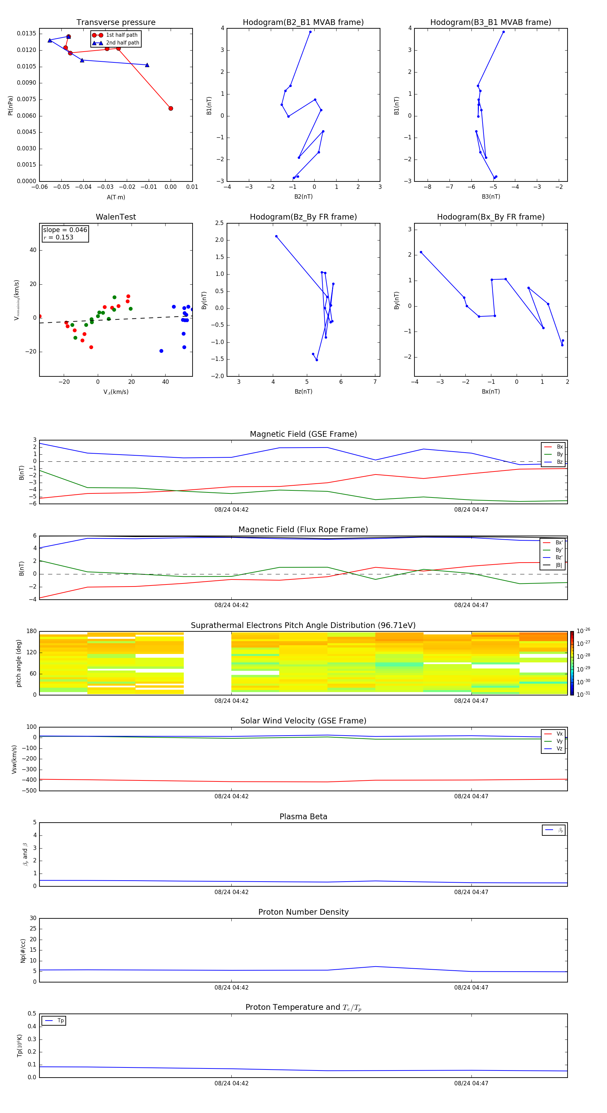607x1113 pixels.
Task: Click the 'Proton Temperature and Te/Tp' title
Action: point(303,1007)
